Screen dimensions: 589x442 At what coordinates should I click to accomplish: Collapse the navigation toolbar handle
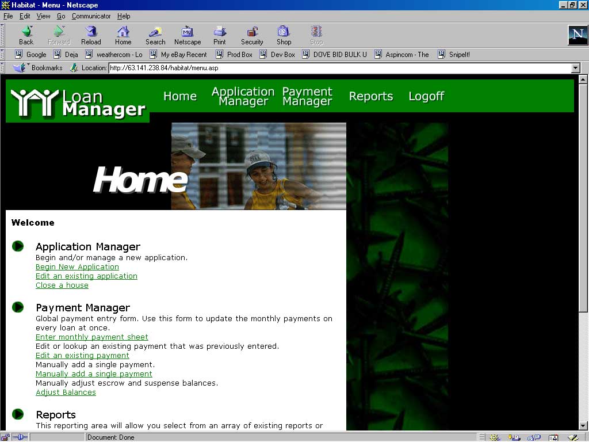click(x=2, y=35)
